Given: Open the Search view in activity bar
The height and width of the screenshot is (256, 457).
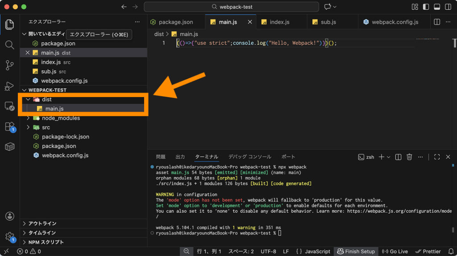Looking at the screenshot, I should [x=9, y=45].
